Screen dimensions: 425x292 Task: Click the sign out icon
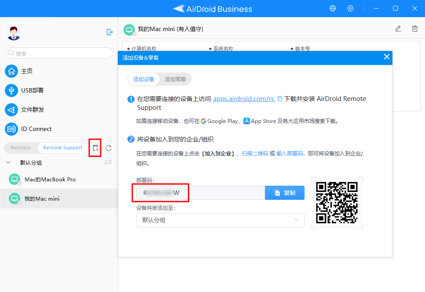tap(109, 32)
